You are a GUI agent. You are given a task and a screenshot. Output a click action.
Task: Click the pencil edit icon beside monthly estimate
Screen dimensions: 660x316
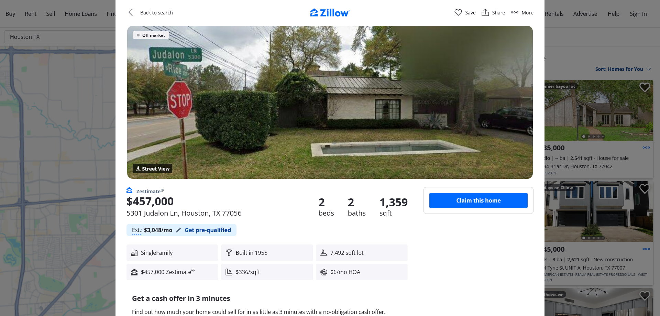pos(178,230)
